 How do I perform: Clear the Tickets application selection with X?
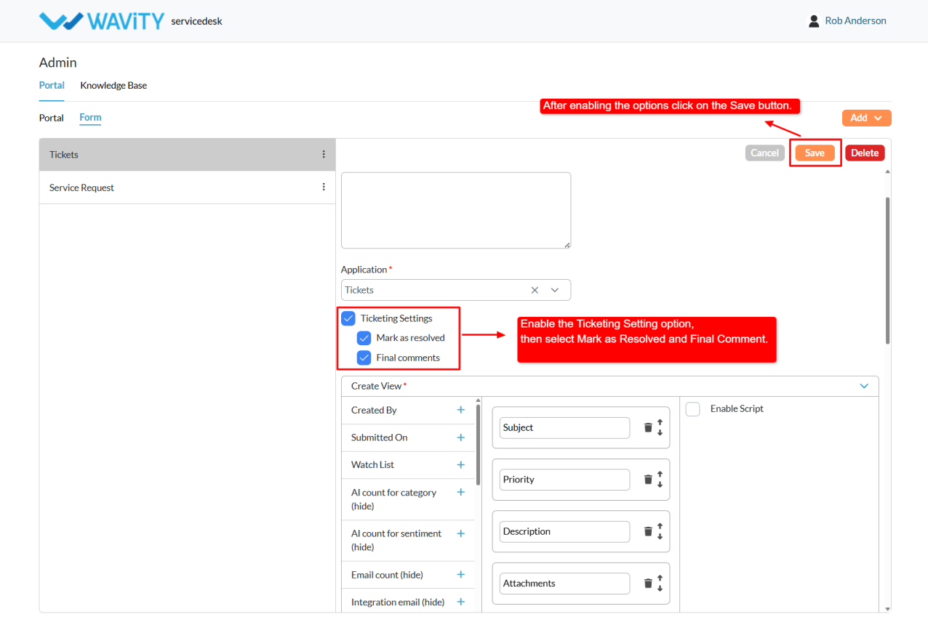coord(535,290)
